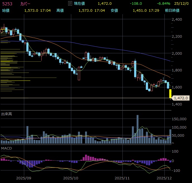Select the 出来高 volume panel label
This screenshot has width=192, height=183.
tap(6, 114)
